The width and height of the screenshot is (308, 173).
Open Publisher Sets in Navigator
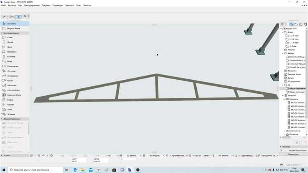coord(306,24)
